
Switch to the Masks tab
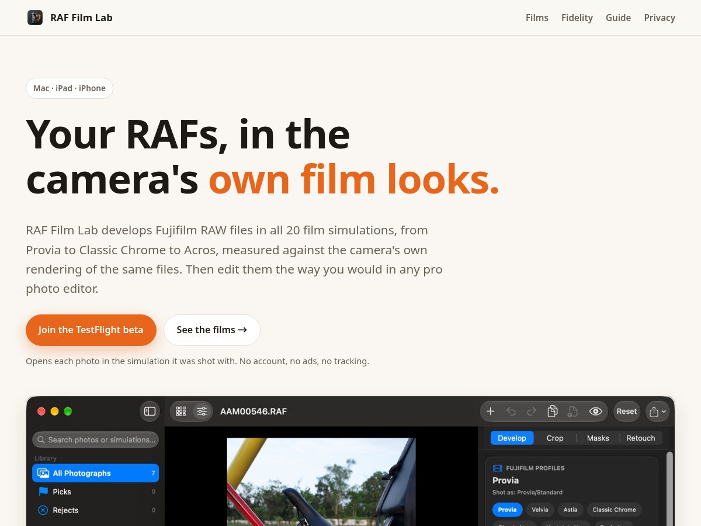click(598, 438)
